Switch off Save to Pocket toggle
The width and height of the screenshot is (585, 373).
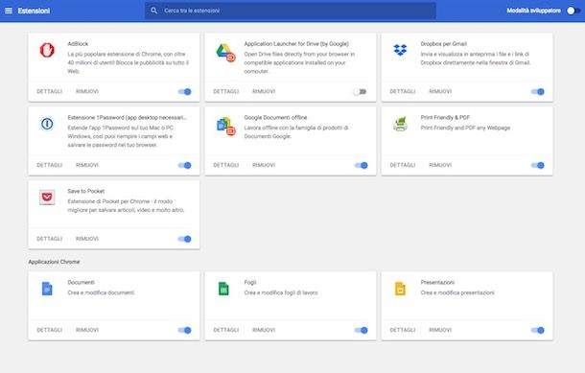[185, 239]
